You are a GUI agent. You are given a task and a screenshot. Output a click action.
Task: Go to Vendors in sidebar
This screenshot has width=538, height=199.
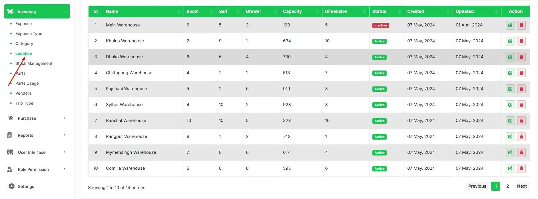click(x=23, y=93)
